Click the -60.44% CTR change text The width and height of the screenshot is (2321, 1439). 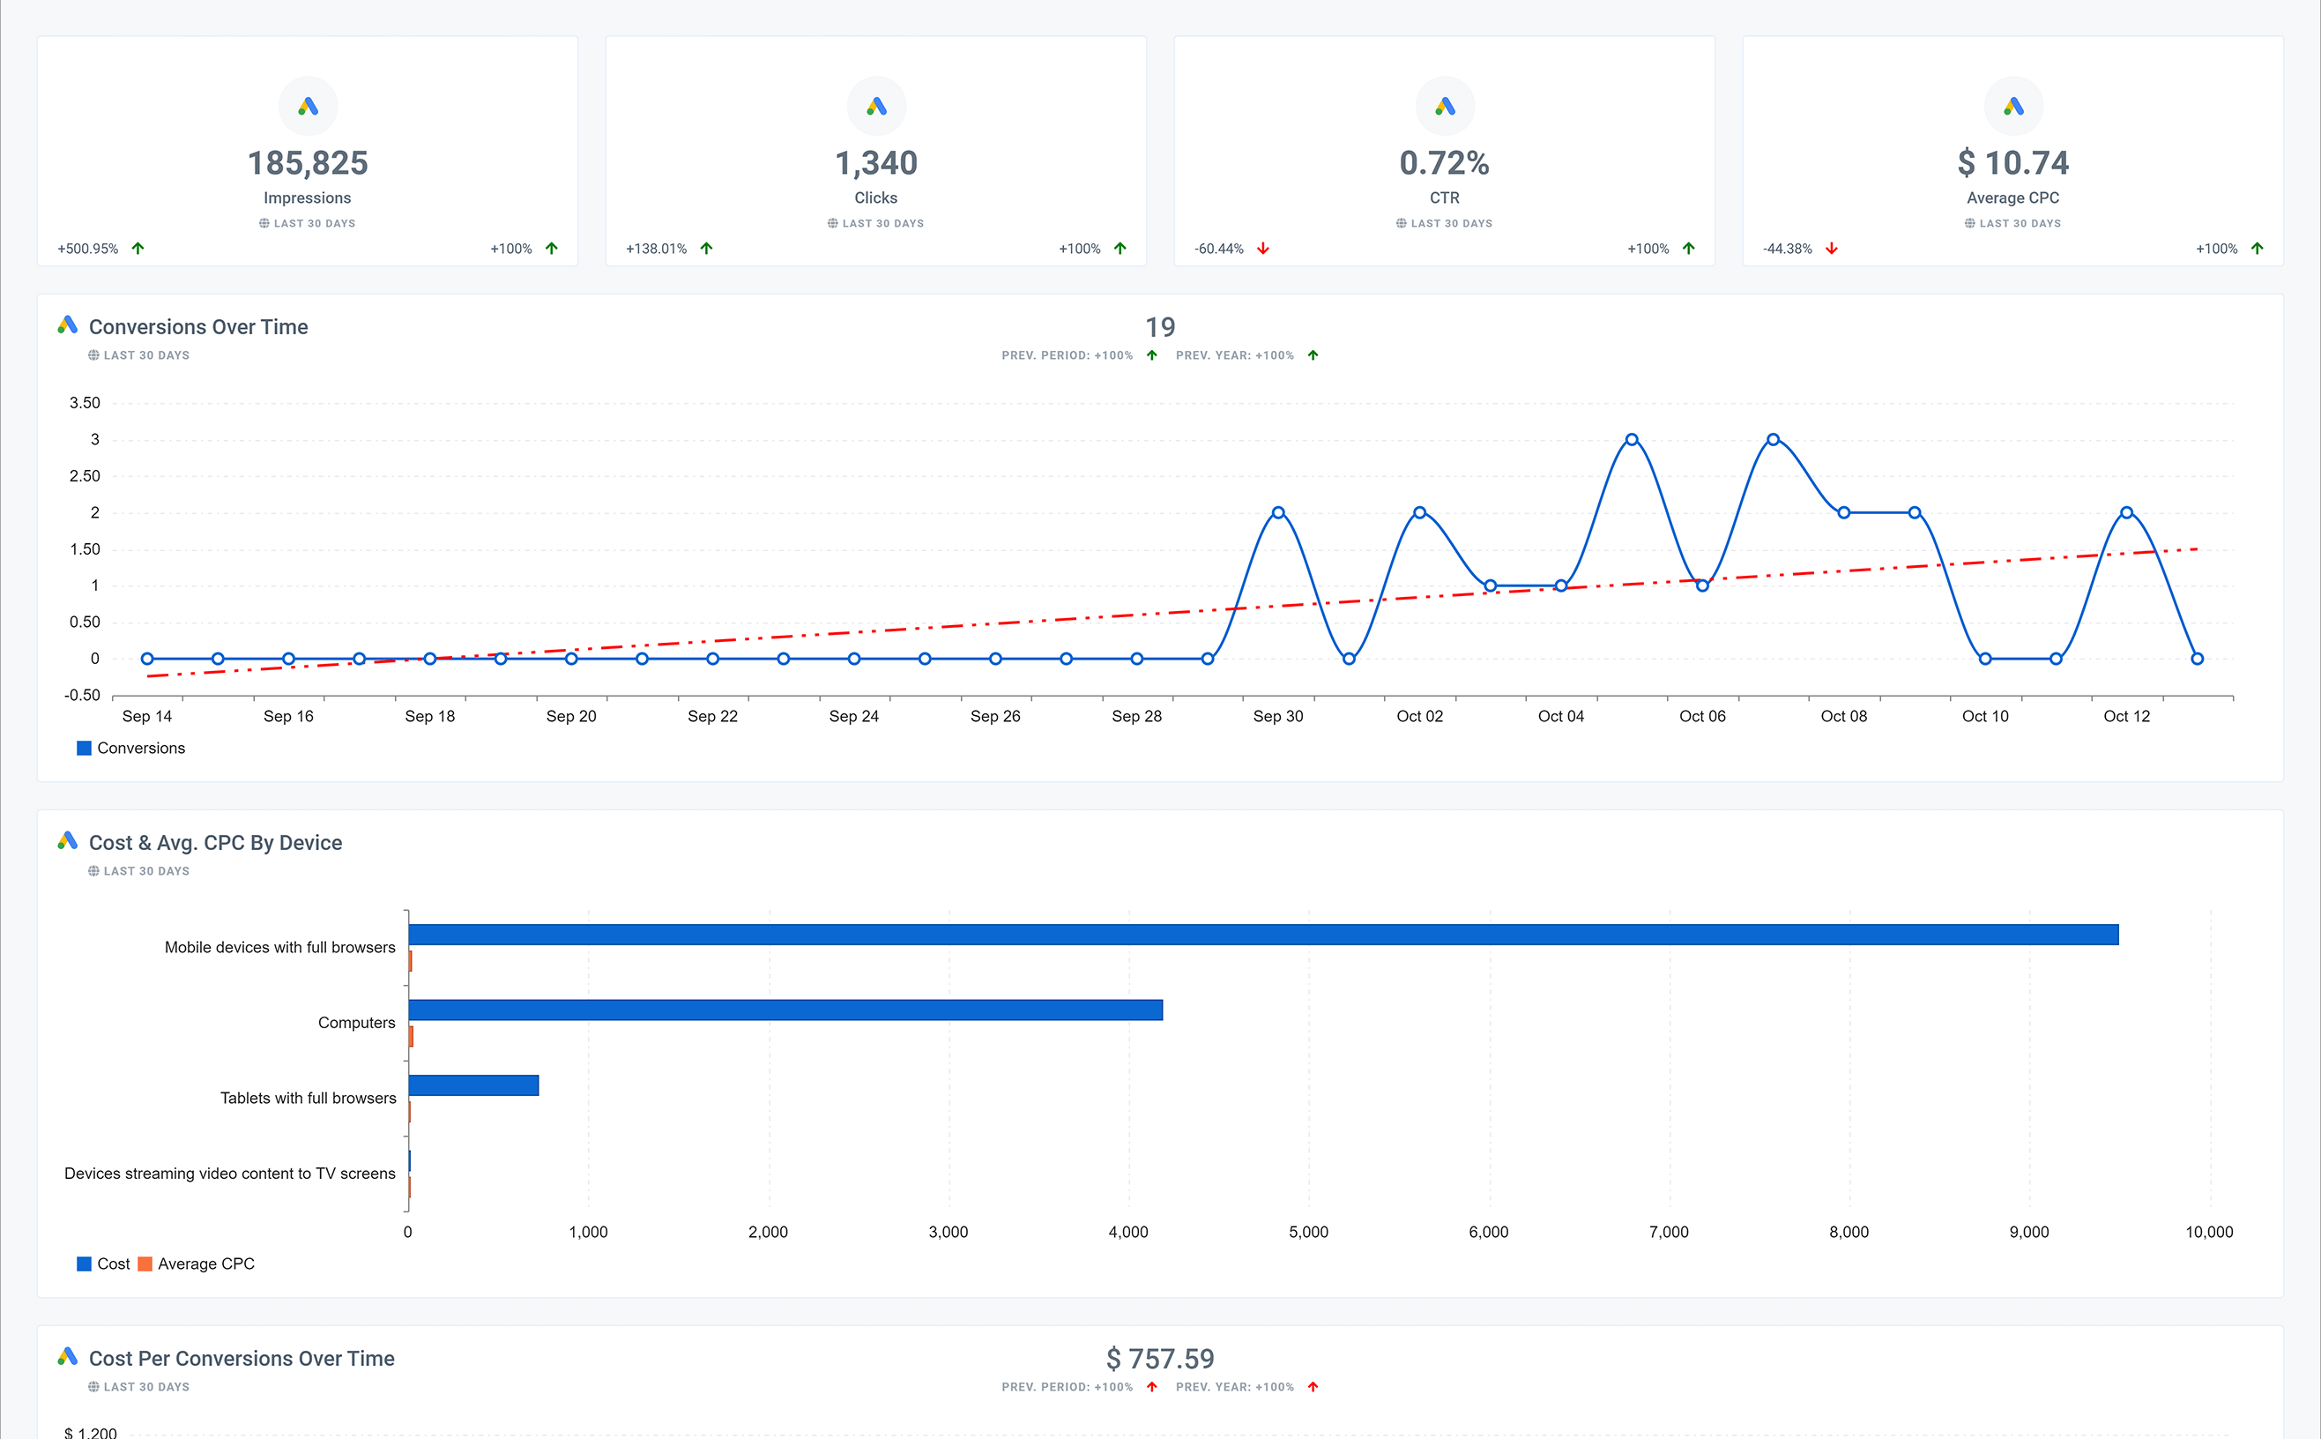click(x=1219, y=249)
